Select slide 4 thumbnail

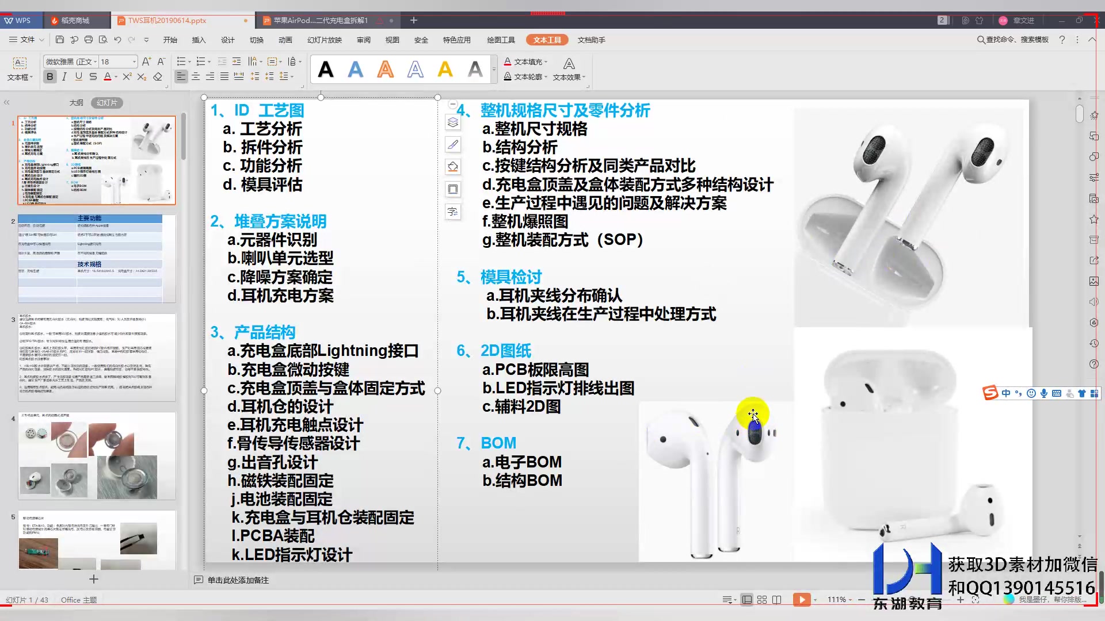(x=97, y=455)
